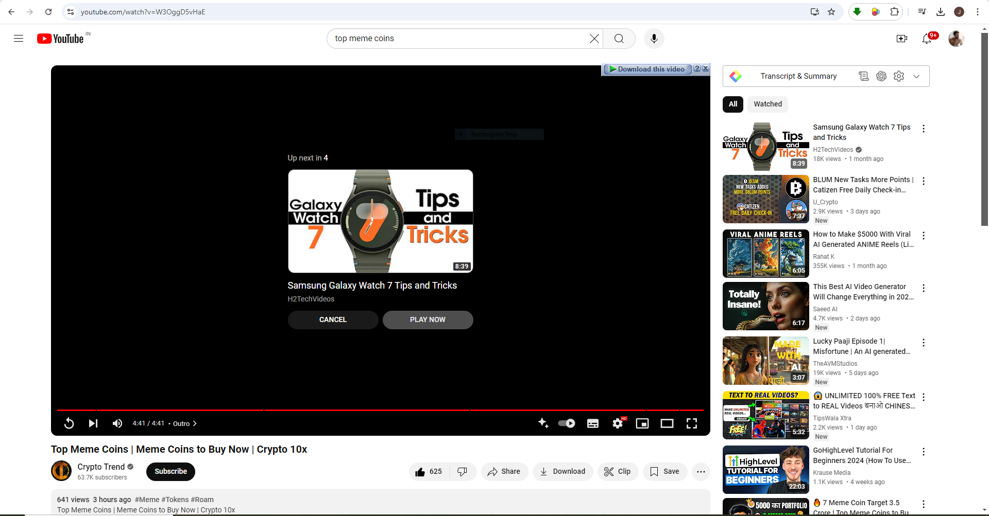Viewport: 989px width, 516px height.
Task: Cancel the up next autoplay
Action: click(333, 320)
